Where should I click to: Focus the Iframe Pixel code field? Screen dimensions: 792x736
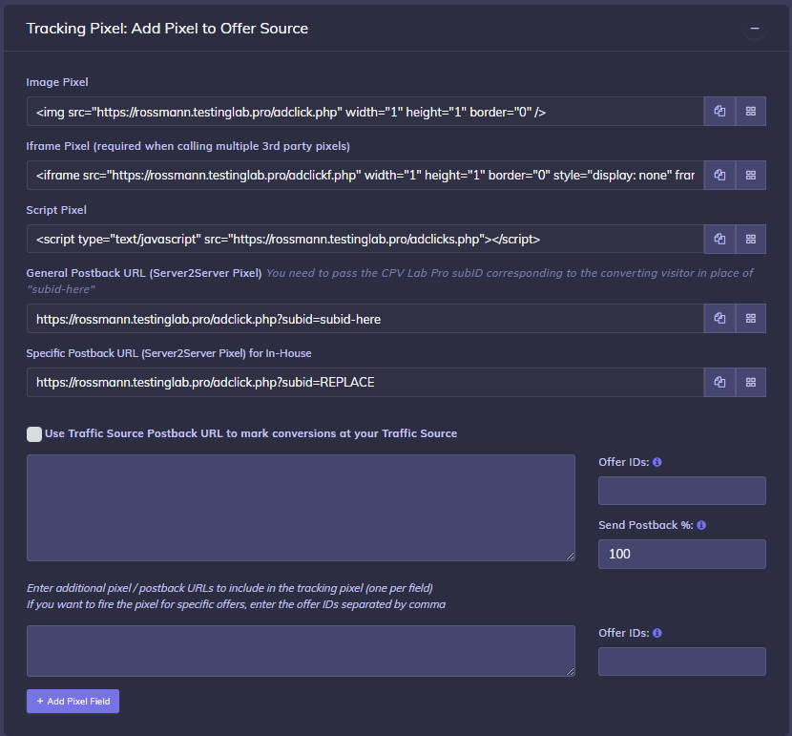point(365,176)
